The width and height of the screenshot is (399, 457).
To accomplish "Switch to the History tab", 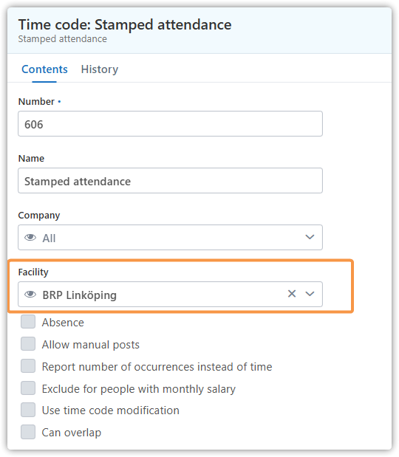I will [x=100, y=69].
